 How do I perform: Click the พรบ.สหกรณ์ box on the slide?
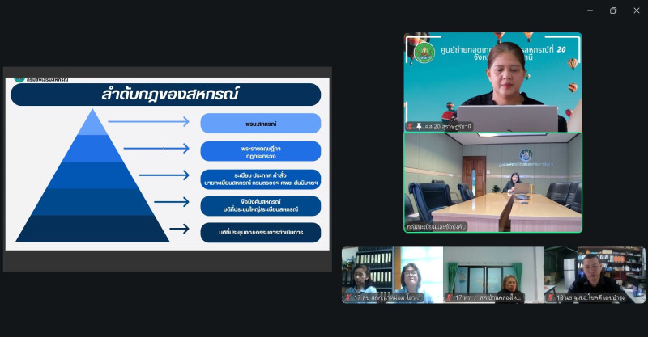point(260,123)
